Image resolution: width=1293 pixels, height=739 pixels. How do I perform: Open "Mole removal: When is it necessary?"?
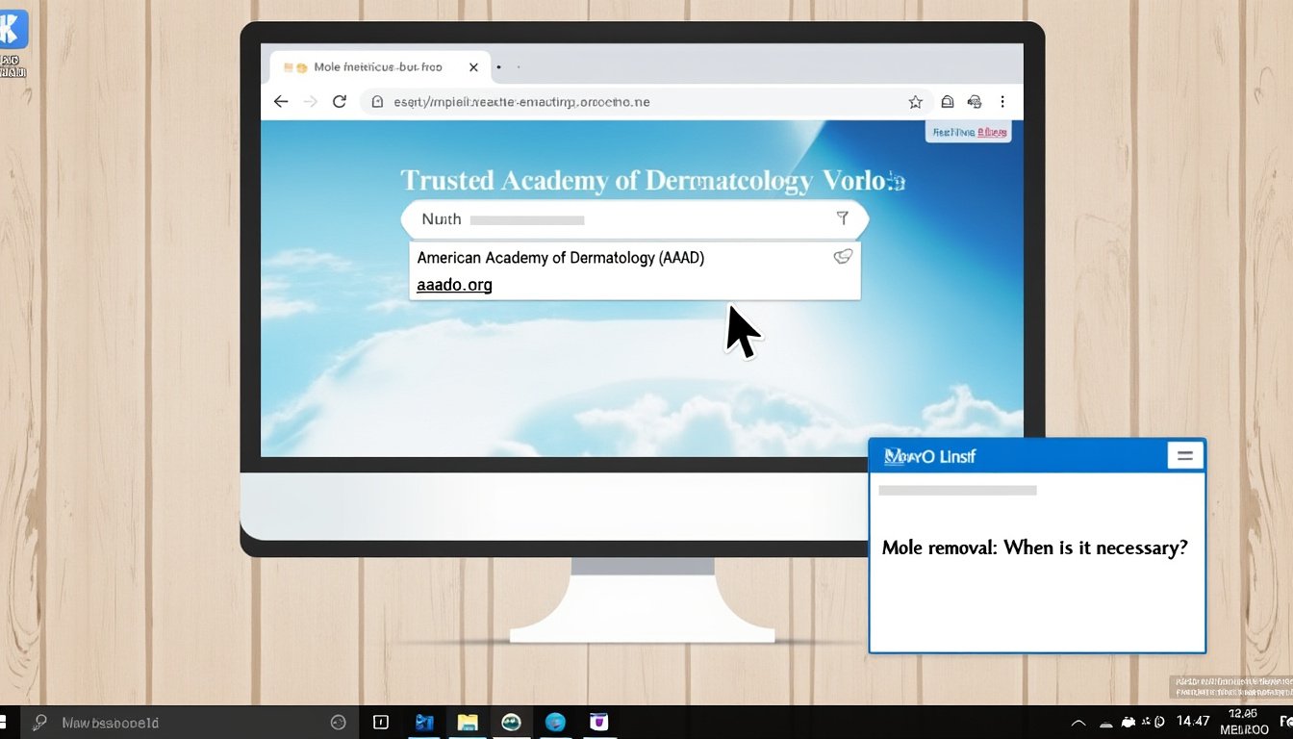click(x=1035, y=548)
